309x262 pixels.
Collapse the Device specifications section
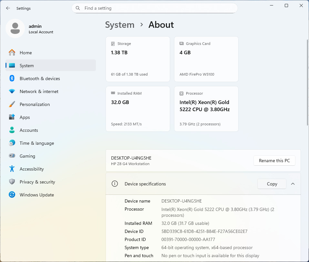pyautogui.click(x=293, y=184)
